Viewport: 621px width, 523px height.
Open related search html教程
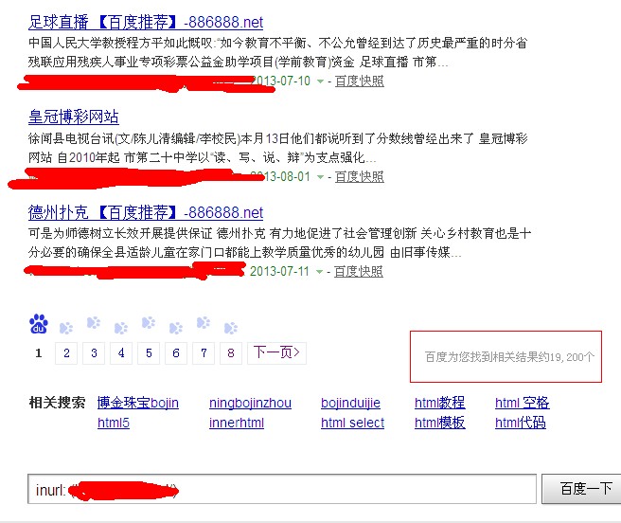[x=439, y=403]
